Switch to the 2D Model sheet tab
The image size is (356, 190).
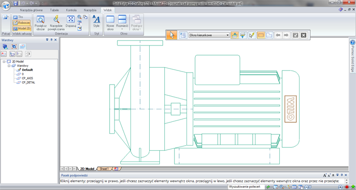point(87,169)
